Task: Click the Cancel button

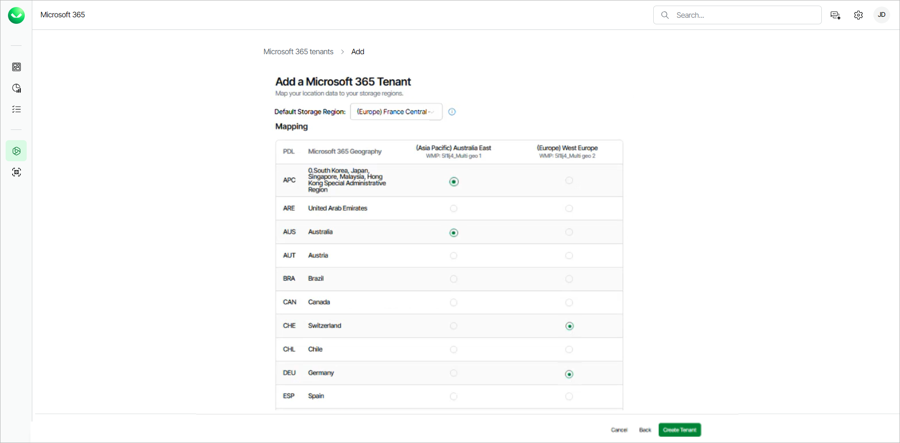Action: click(x=619, y=430)
